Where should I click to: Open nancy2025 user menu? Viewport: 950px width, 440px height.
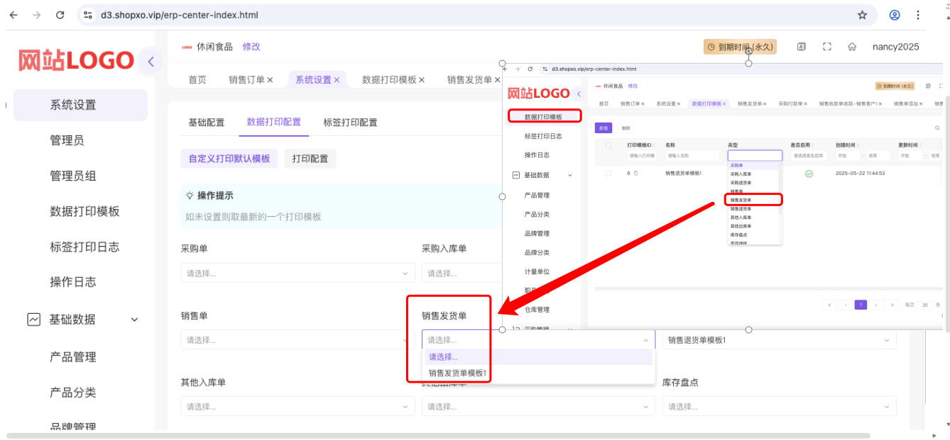895,47
